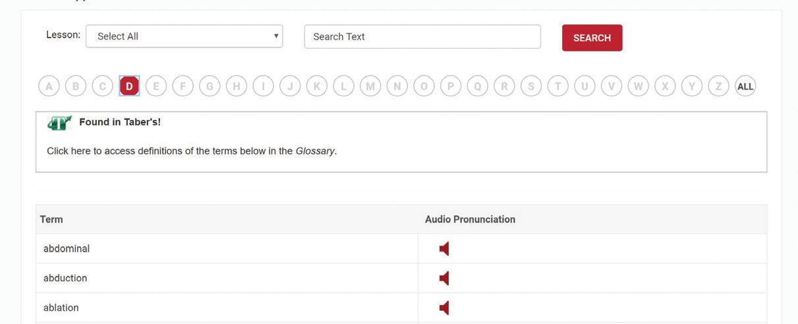Toggle letter P filter
This screenshot has height=324, width=798.
click(451, 86)
